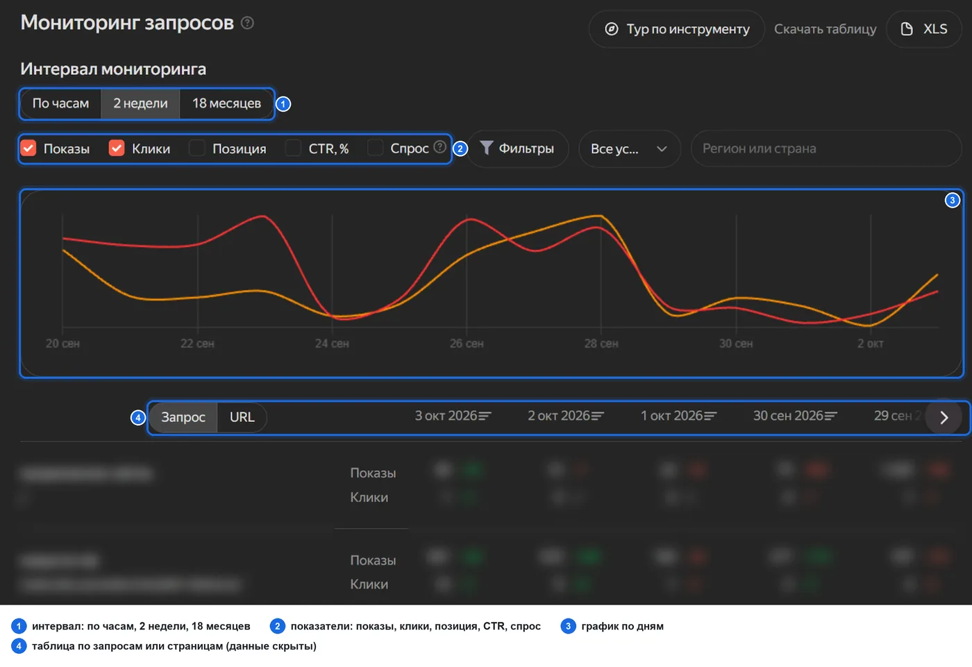Open the Спрос question-mark hint icon

coord(439,146)
